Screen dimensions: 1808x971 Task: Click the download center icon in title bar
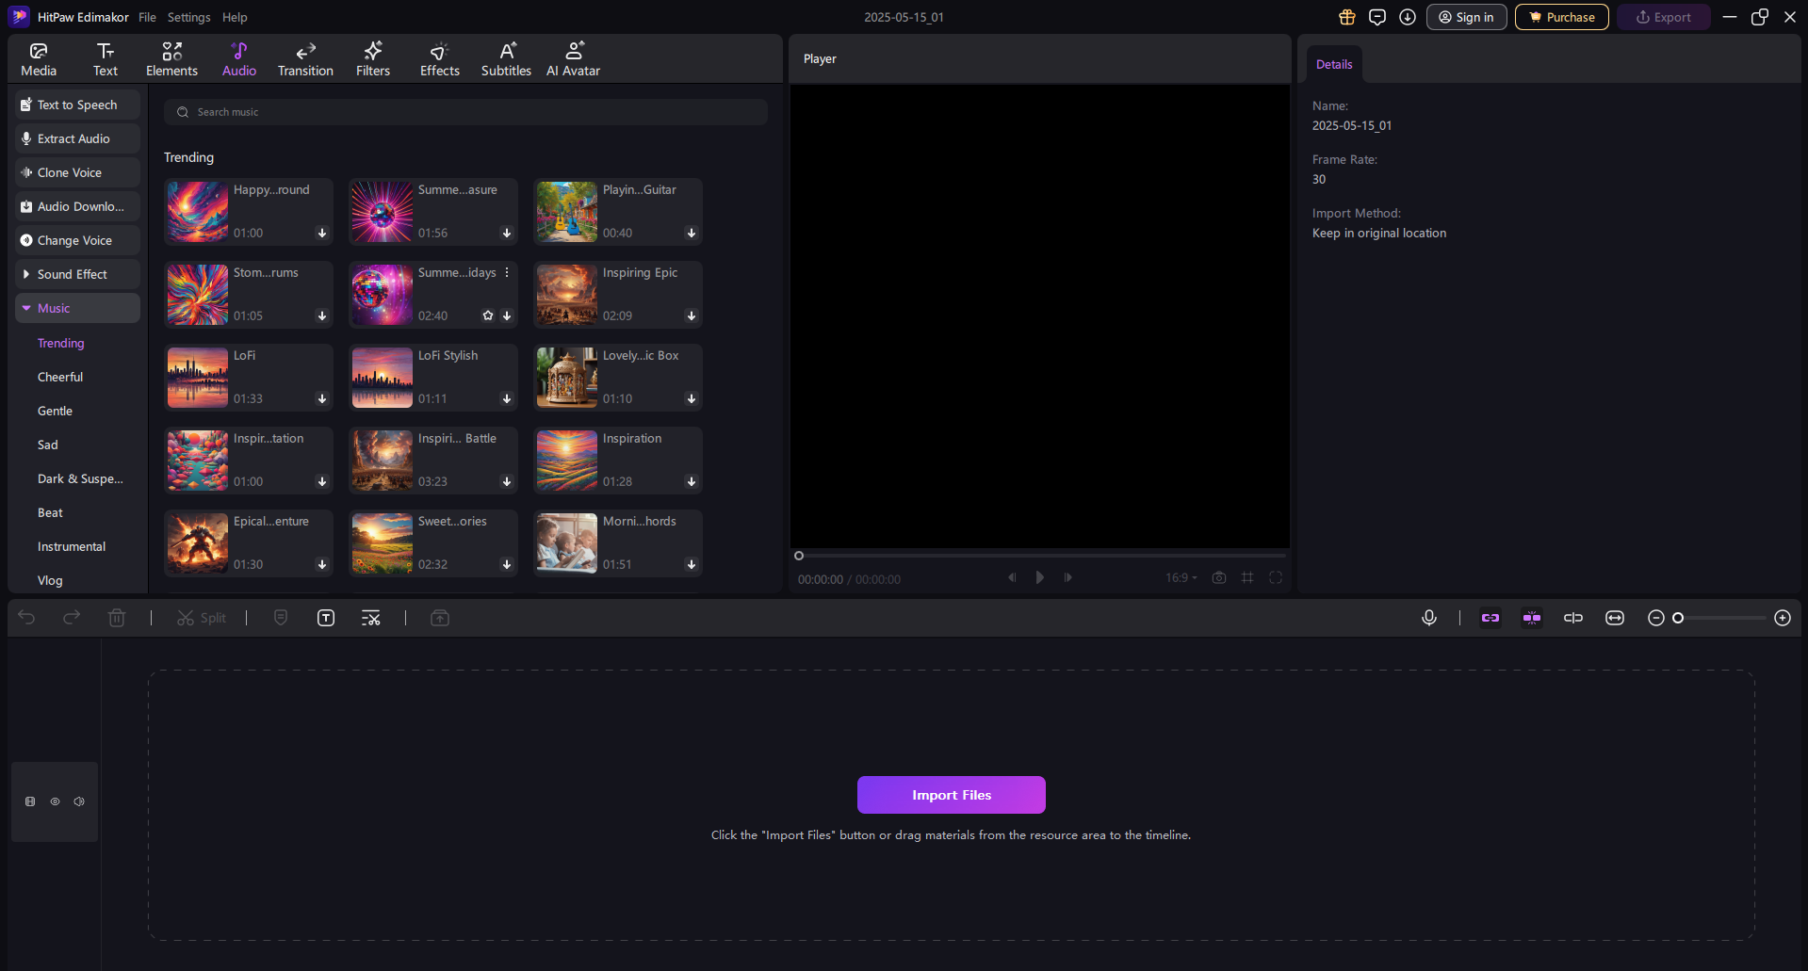click(1408, 17)
